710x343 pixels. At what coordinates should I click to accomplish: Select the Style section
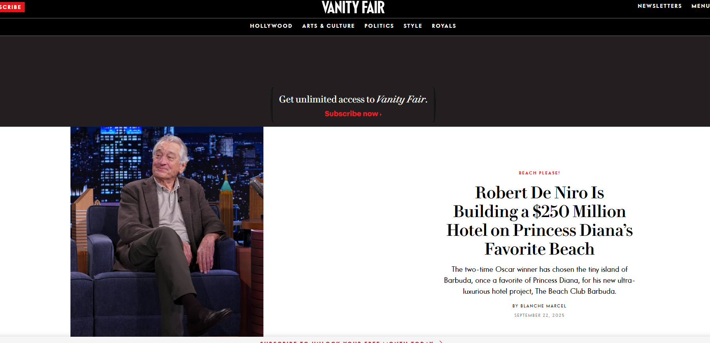tap(413, 26)
